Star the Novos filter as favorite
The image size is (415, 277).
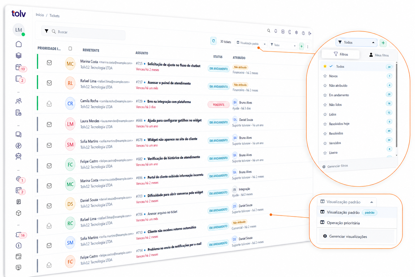click(325, 76)
